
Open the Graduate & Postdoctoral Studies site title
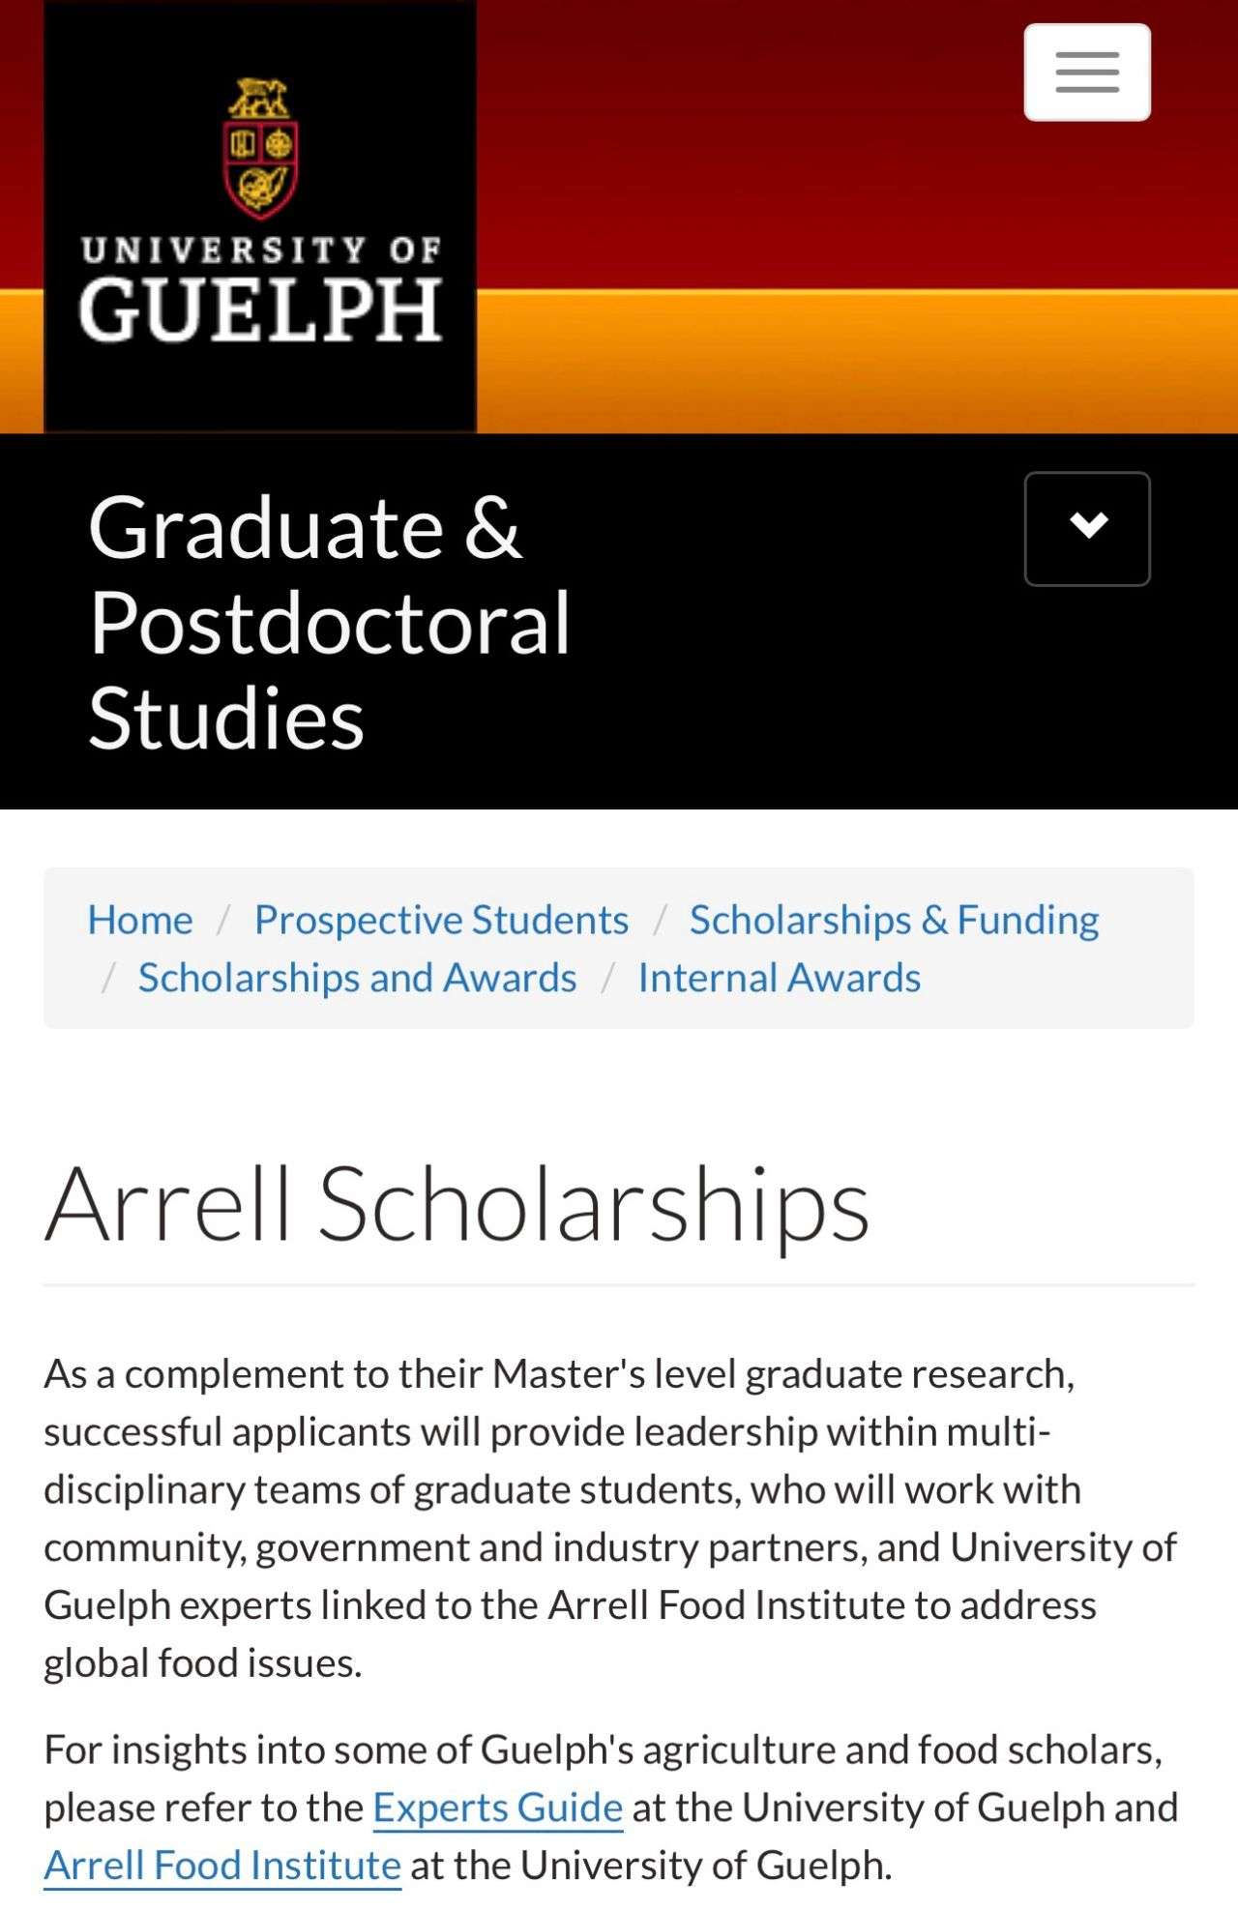click(329, 622)
